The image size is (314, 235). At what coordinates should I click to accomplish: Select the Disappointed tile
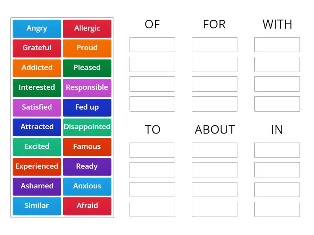[87, 127]
